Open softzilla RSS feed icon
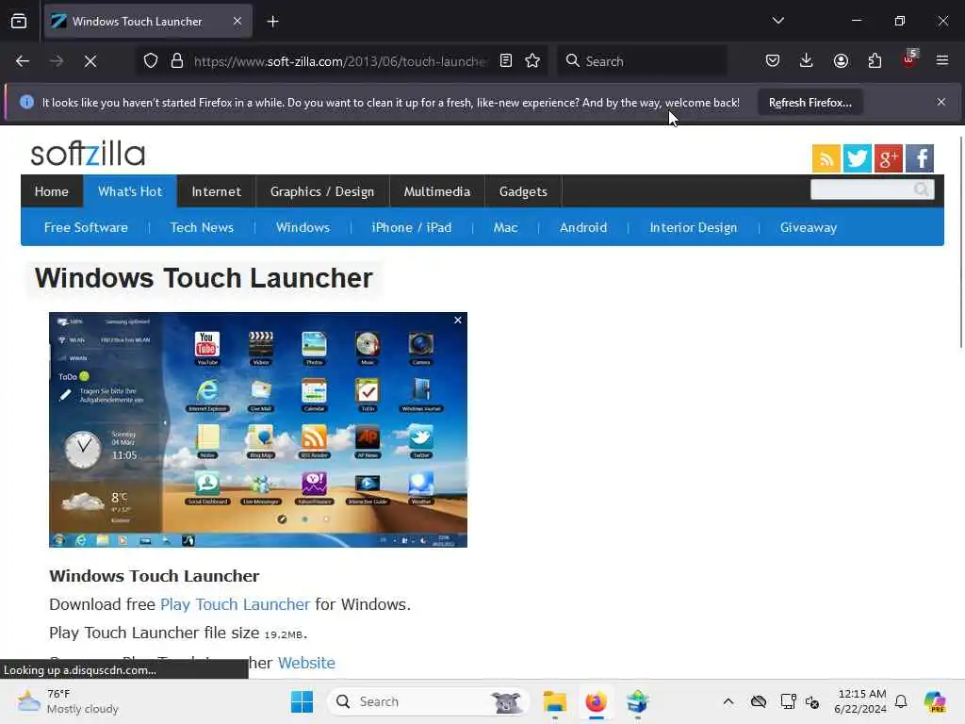 coord(826,158)
